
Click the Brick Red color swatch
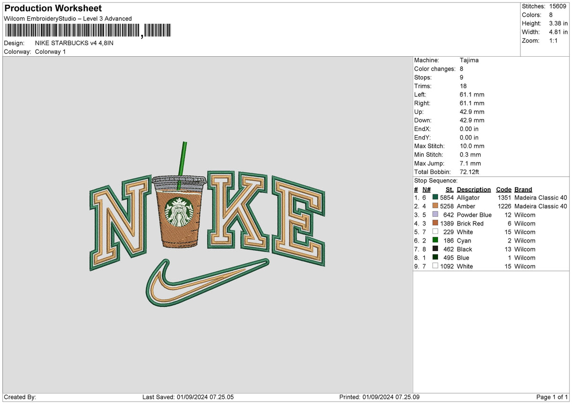click(x=435, y=223)
